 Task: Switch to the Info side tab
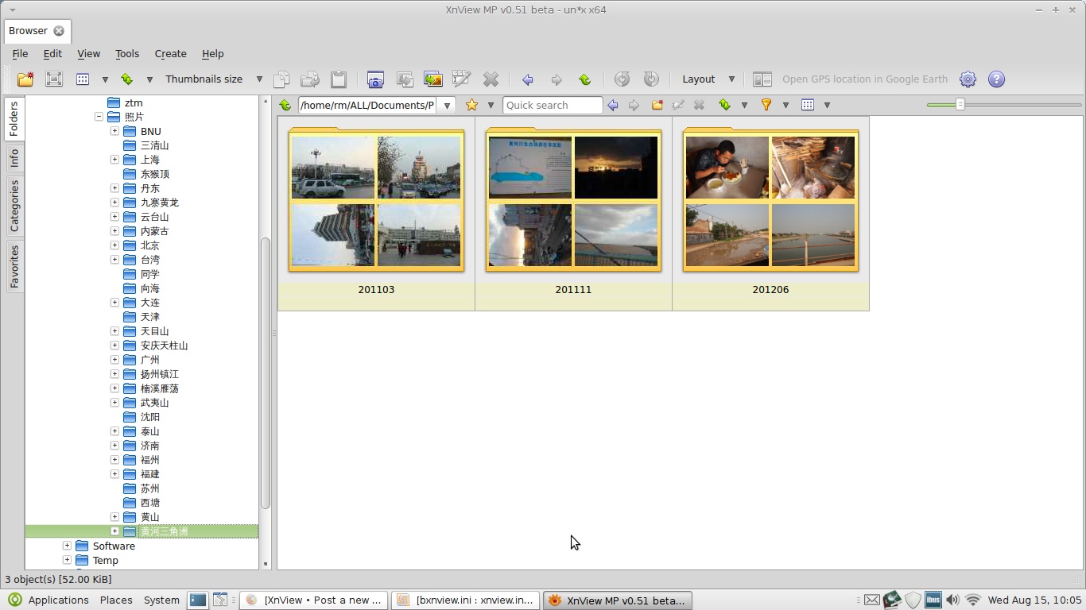click(x=14, y=159)
